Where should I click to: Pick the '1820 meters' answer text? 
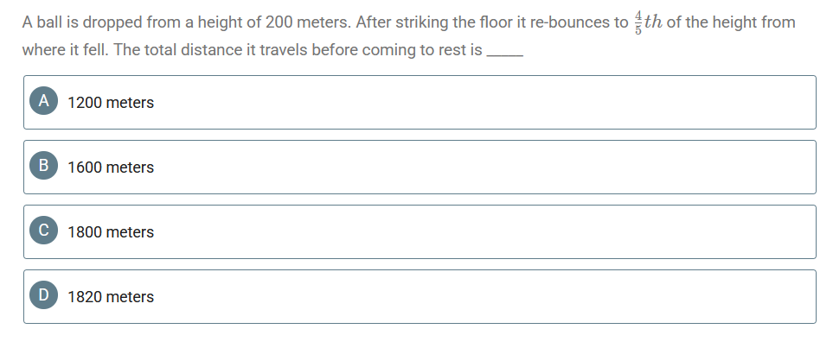point(111,296)
